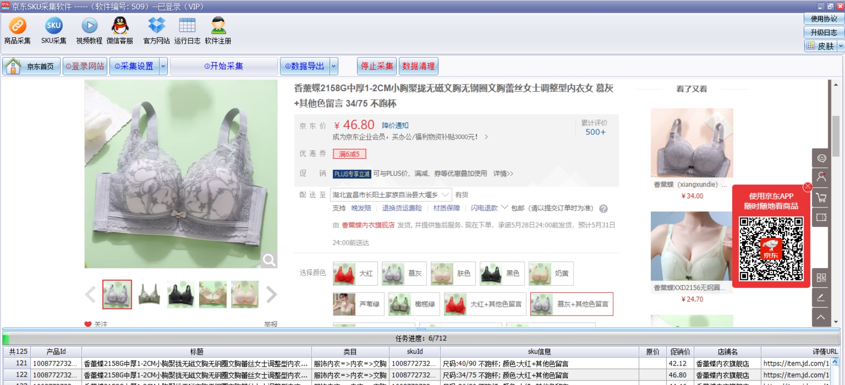Screen dimensions: 845x385
Task: Open customer service chat sidebar icon
Action: click(821, 158)
